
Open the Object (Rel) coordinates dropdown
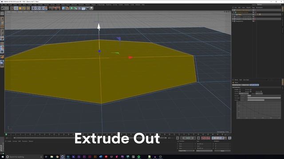pos(186,151)
